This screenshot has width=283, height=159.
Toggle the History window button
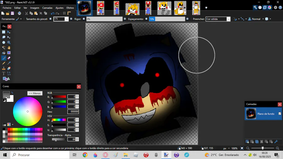point(260,8)
